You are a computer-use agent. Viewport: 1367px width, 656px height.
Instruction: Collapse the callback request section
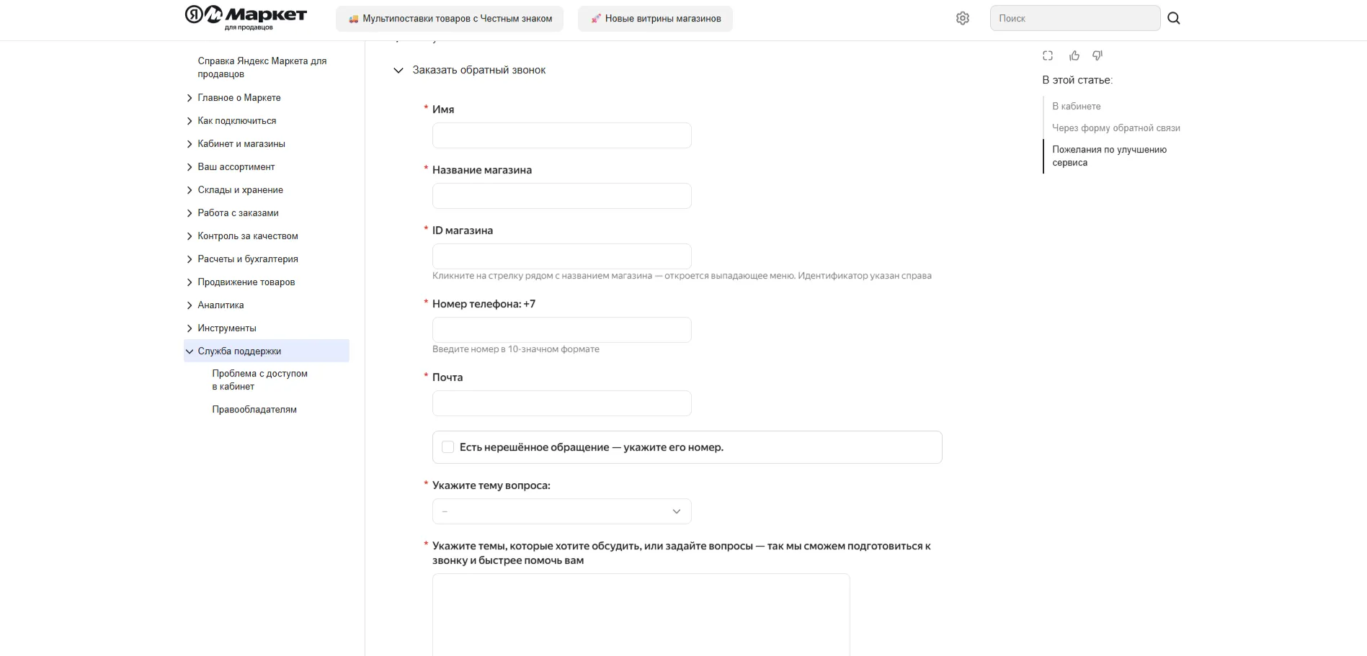(398, 71)
